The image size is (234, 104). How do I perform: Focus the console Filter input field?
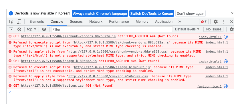(112, 29)
